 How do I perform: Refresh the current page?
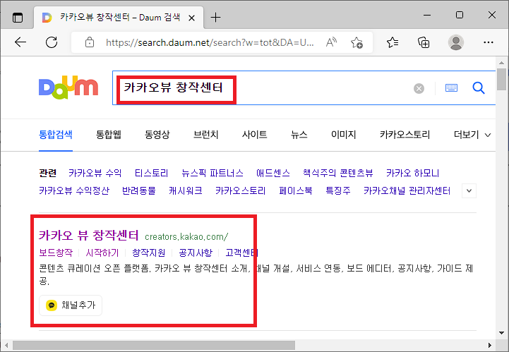point(52,42)
